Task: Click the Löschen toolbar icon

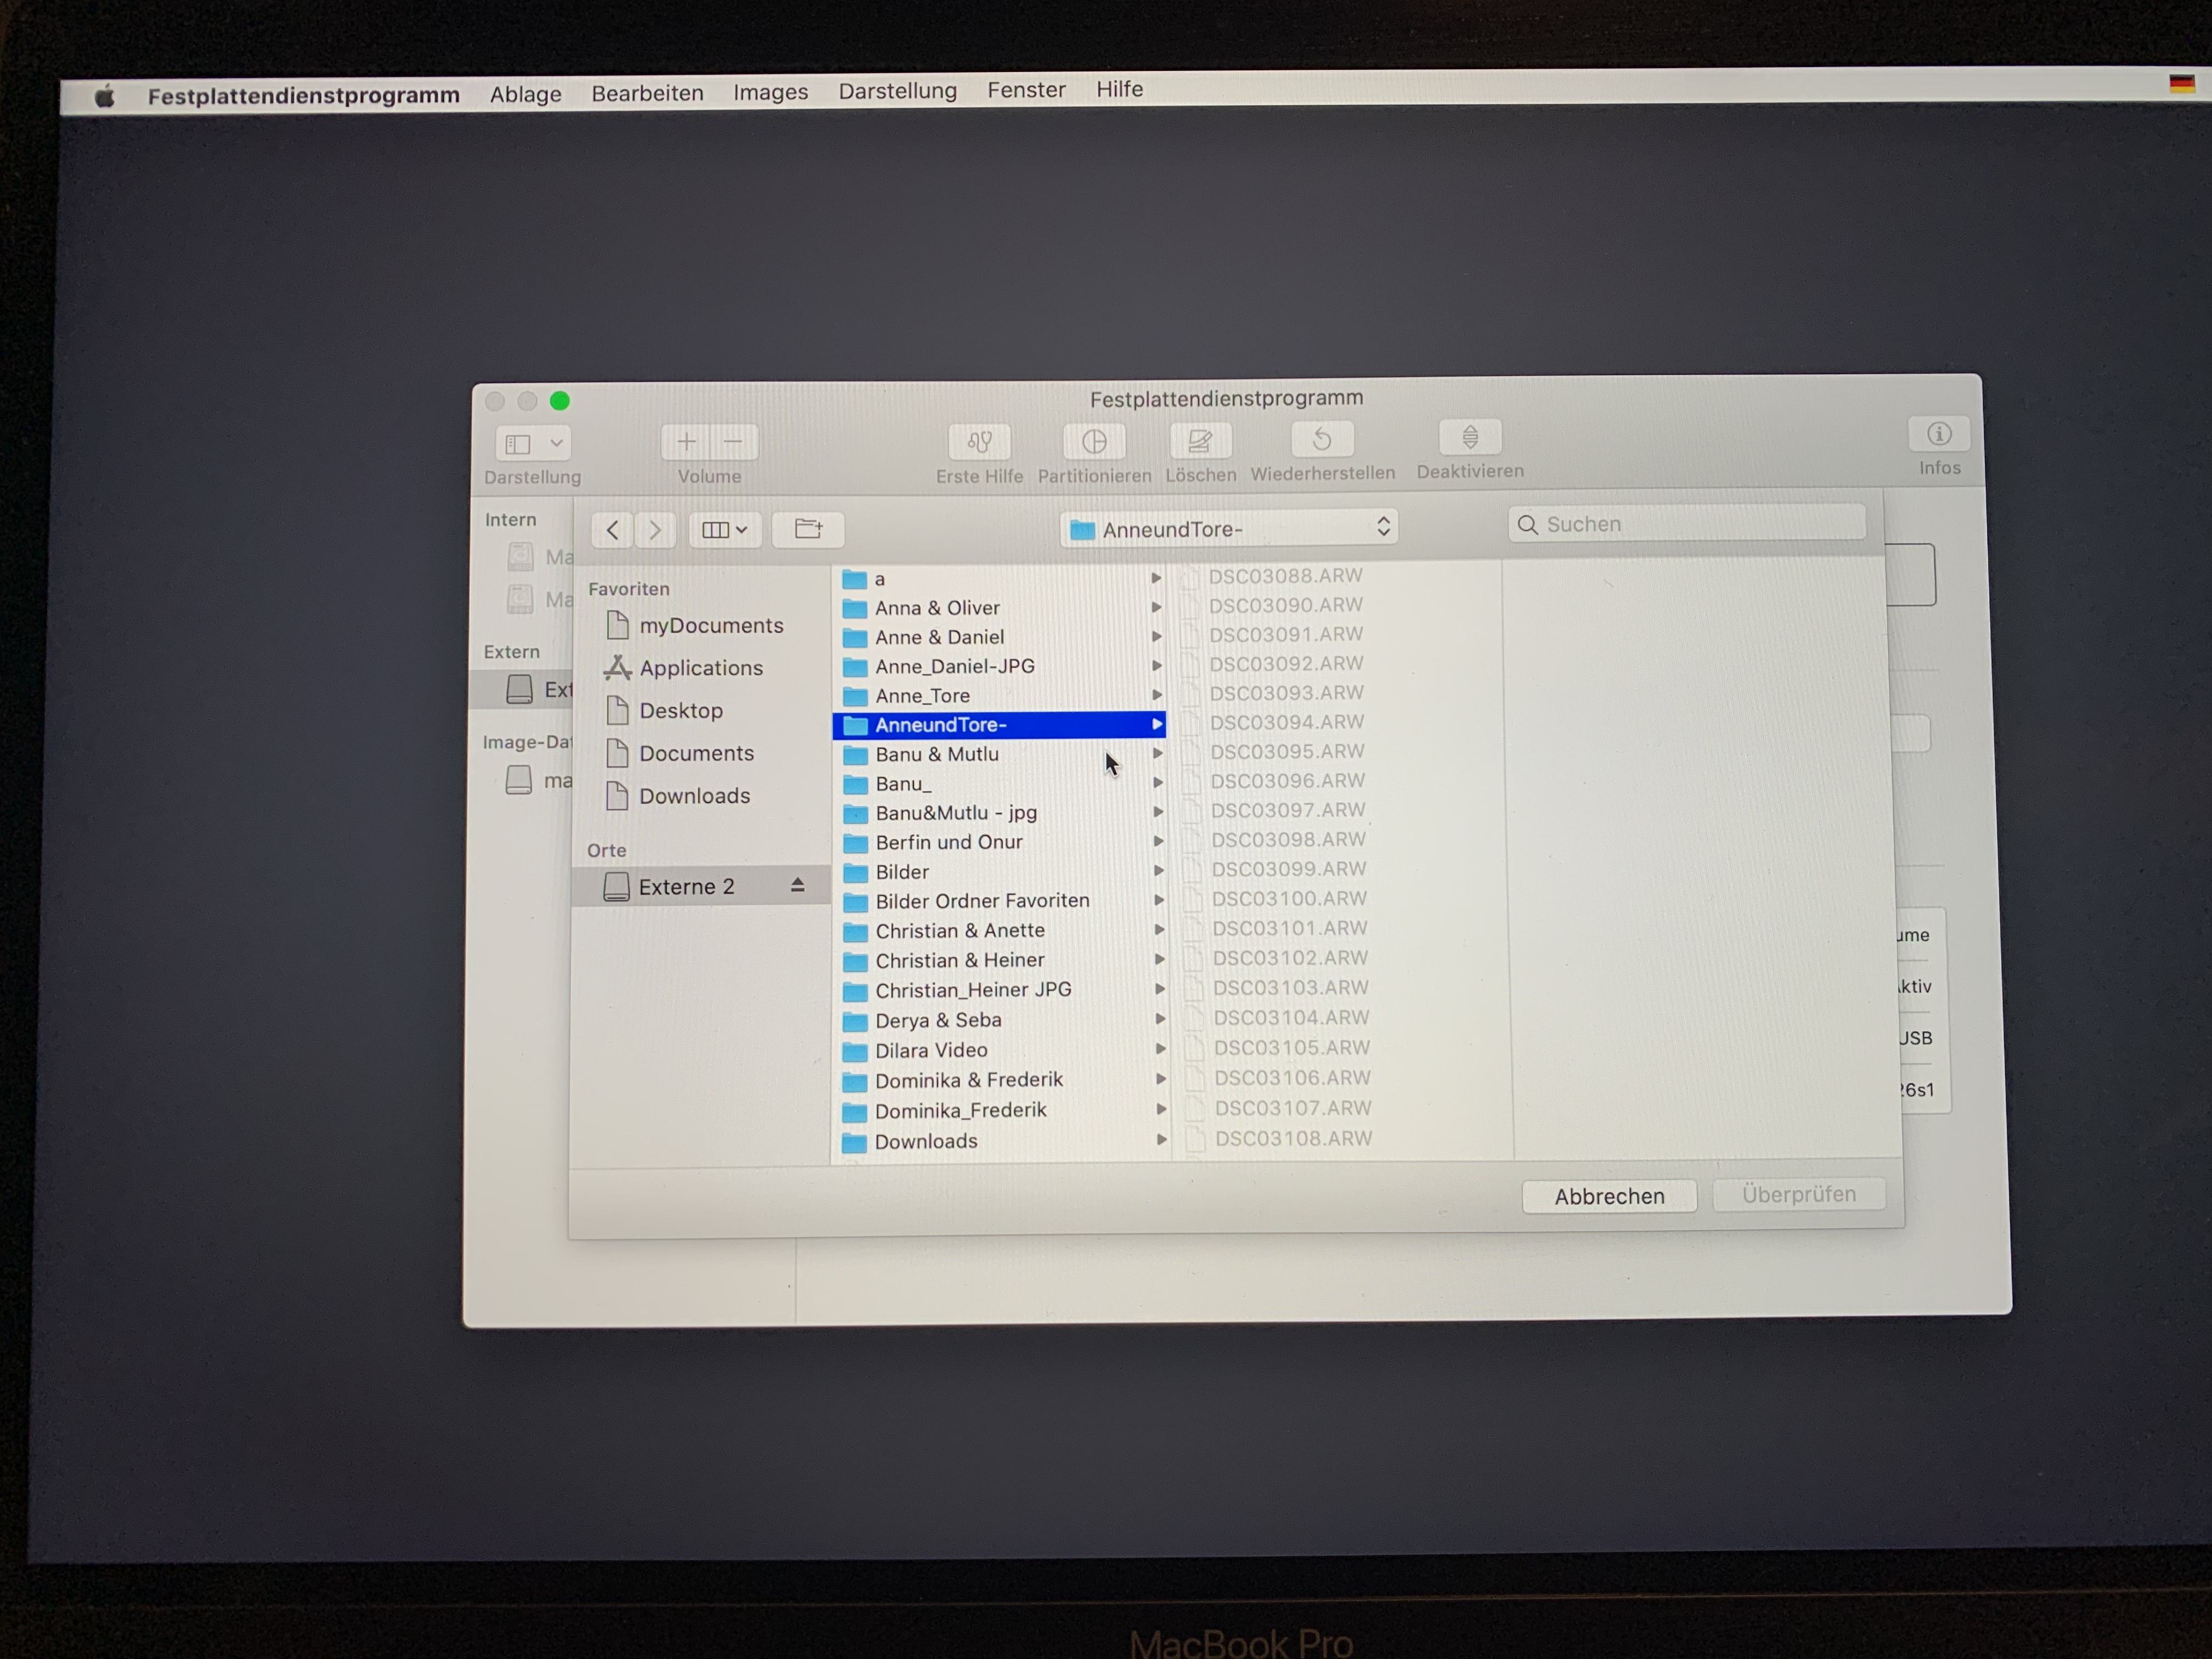Action: point(1200,440)
